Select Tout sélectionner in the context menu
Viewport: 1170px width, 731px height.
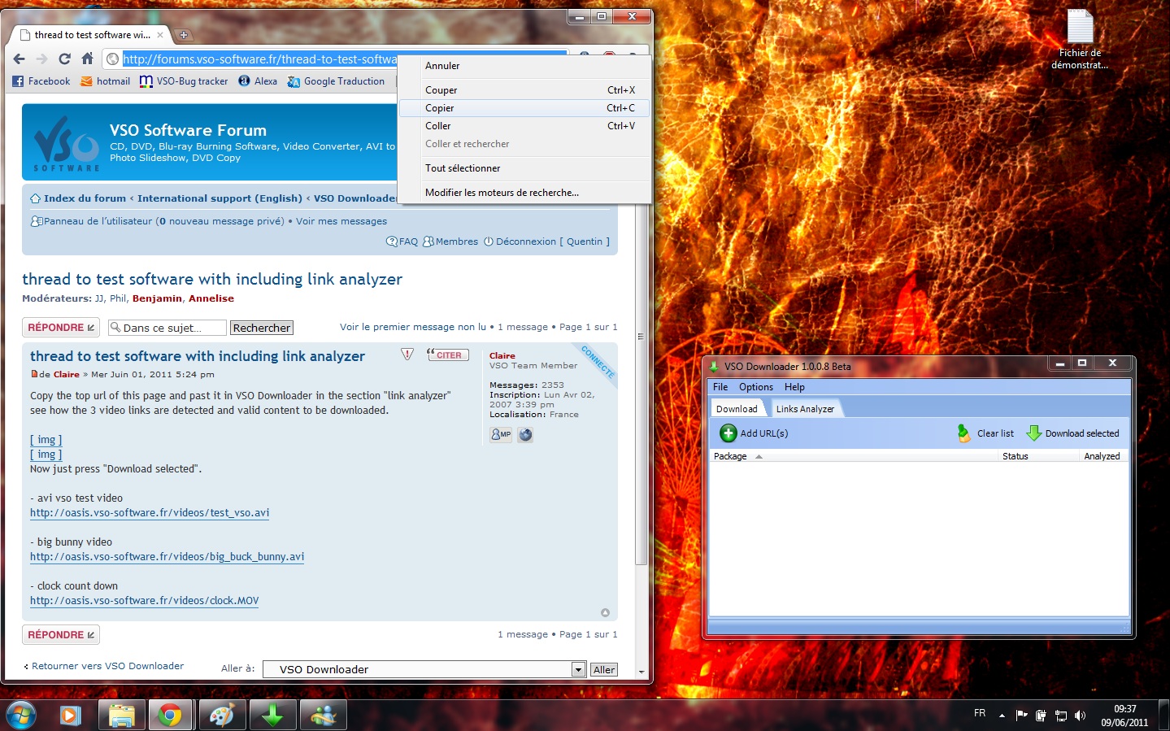click(x=524, y=168)
